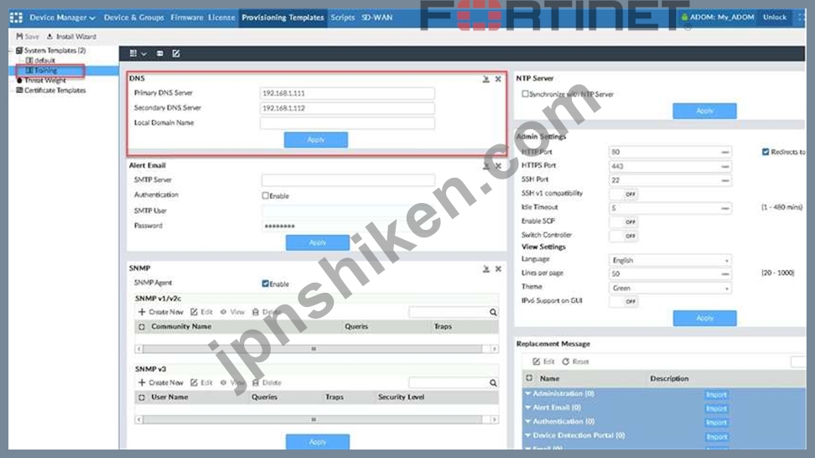Launch the Install Wizard

pyautogui.click(x=71, y=36)
